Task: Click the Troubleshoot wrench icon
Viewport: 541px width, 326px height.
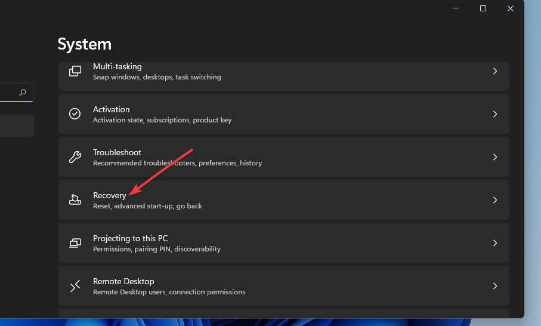Action: [x=75, y=157]
